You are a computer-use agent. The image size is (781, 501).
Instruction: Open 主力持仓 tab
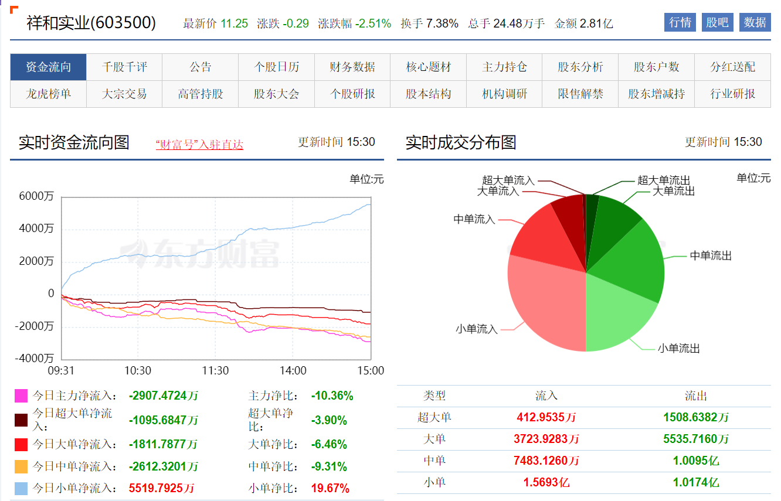click(x=504, y=67)
